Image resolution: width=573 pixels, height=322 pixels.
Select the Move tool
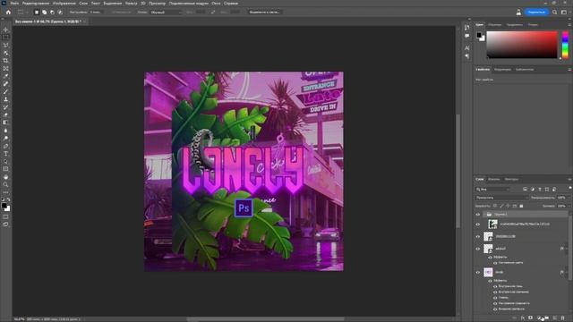point(5,30)
